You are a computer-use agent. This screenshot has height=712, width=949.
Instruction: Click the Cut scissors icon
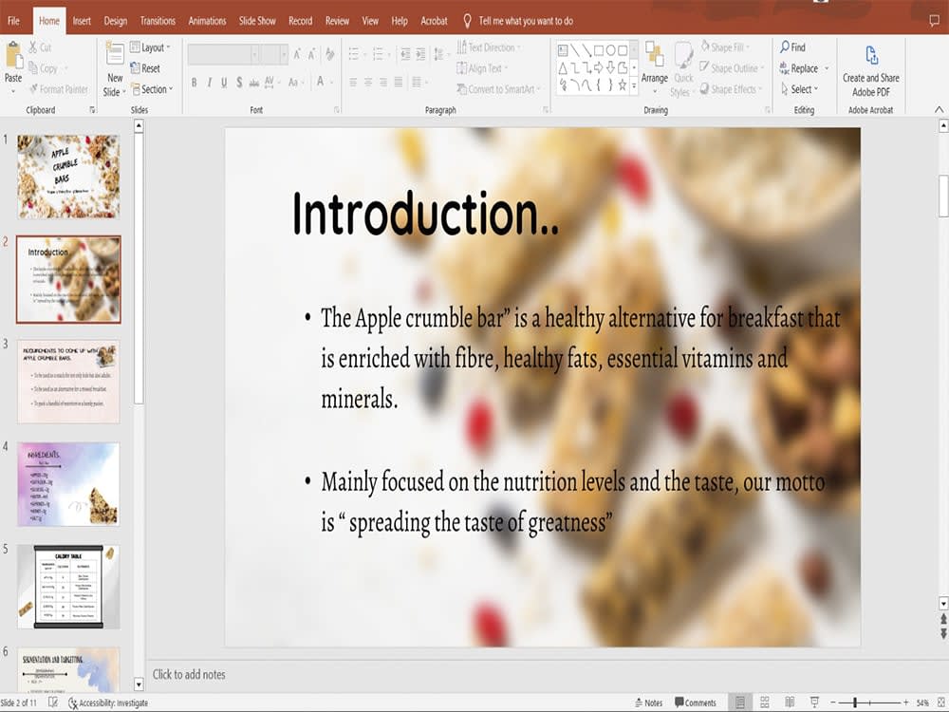point(32,47)
